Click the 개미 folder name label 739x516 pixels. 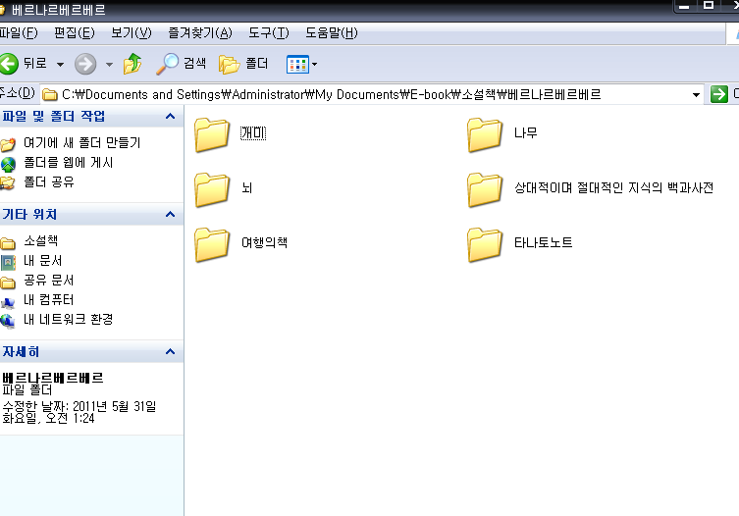pos(253,132)
